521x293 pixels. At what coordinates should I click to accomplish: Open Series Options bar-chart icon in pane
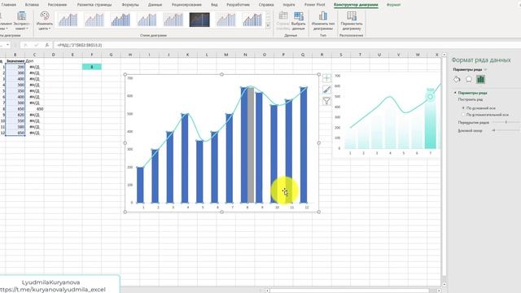click(480, 79)
